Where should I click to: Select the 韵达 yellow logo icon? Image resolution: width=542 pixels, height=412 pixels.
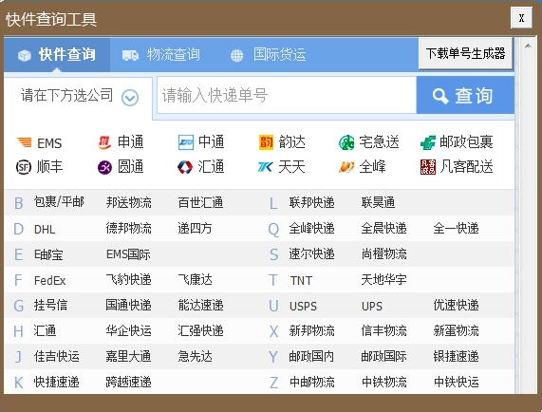(266, 142)
